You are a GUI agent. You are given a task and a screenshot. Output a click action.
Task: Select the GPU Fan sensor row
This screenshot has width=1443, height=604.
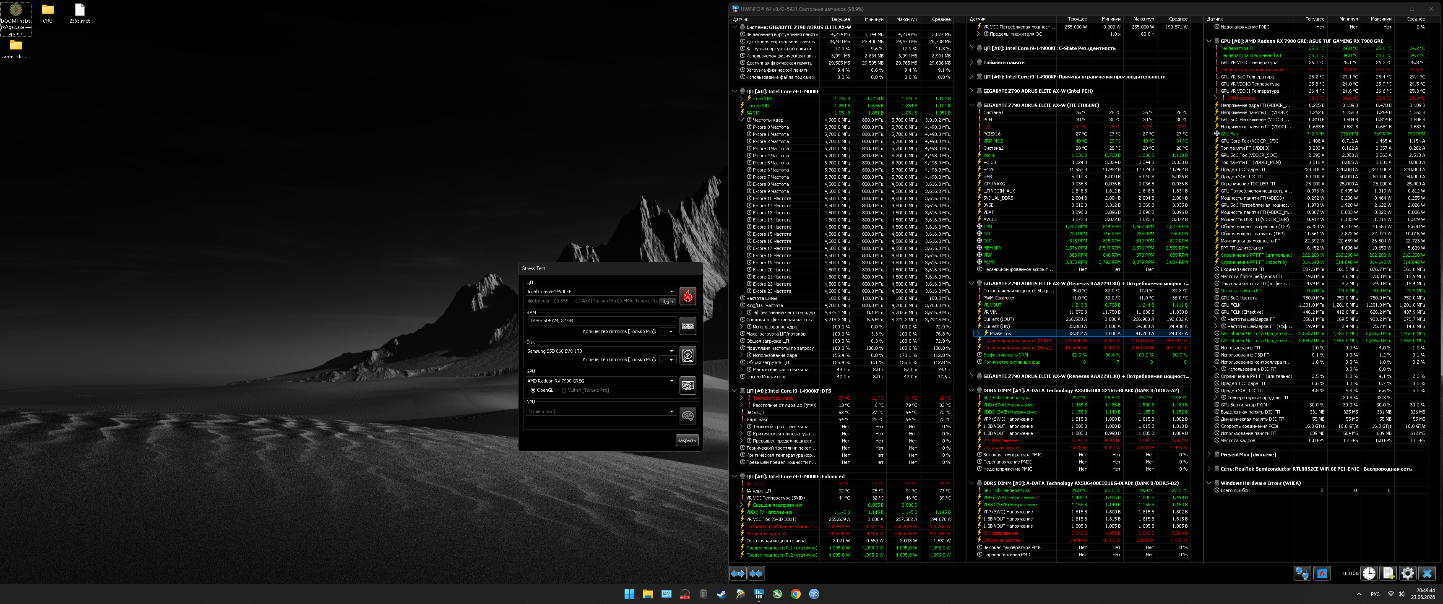pyautogui.click(x=1321, y=134)
